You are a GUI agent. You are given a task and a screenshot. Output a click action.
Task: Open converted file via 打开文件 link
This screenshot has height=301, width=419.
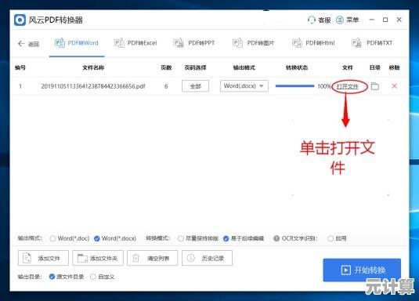tap(348, 86)
